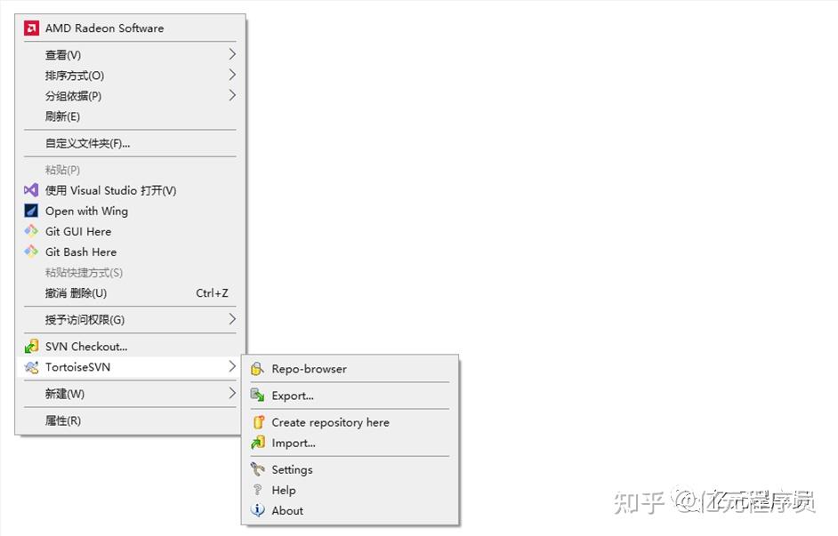Viewport: 838px width, 536px height.
Task: Expand the 查看(V) submenu arrow
Action: click(x=232, y=54)
